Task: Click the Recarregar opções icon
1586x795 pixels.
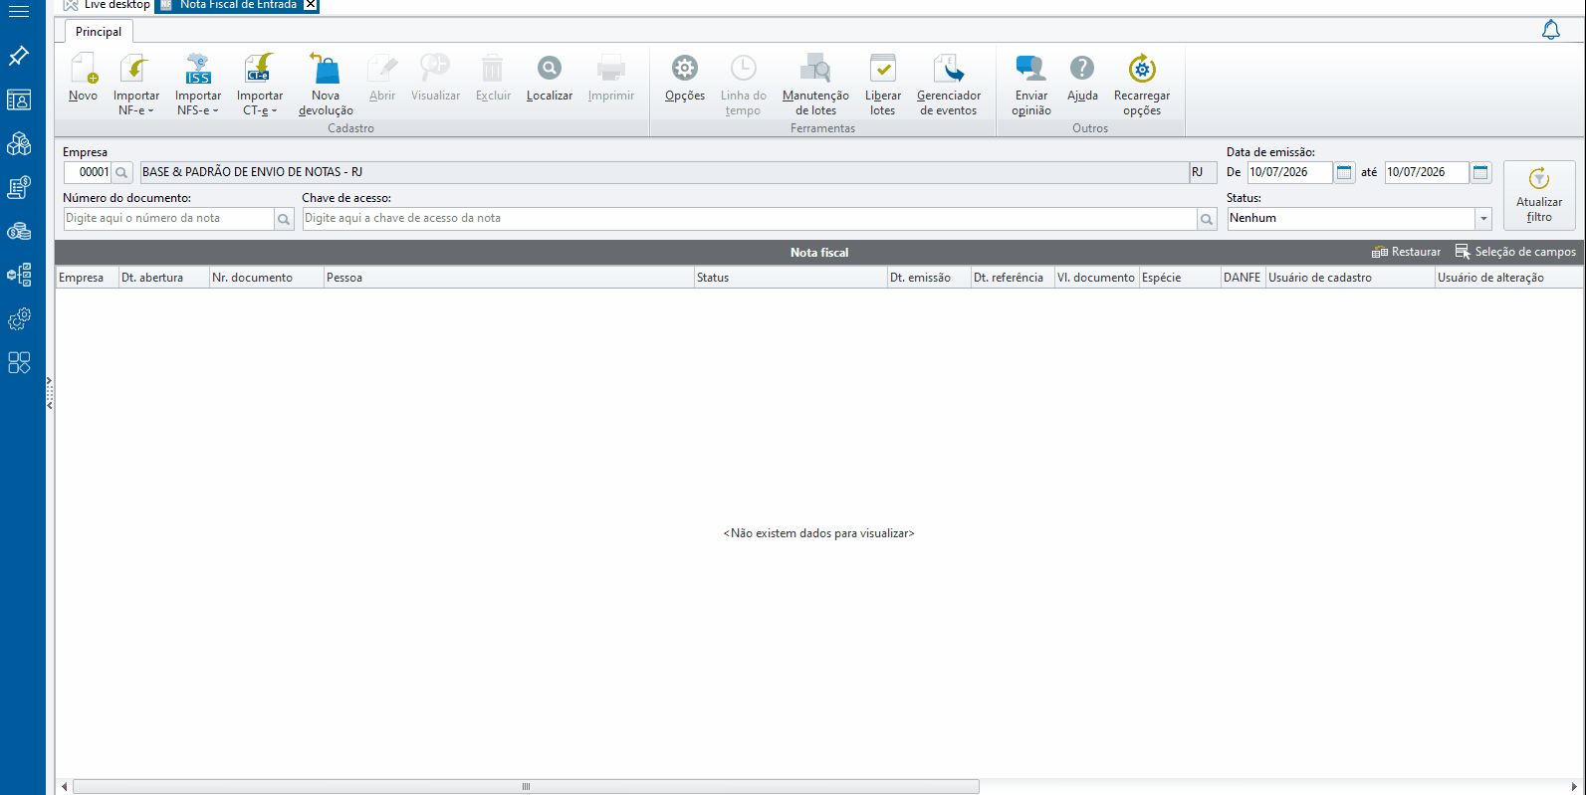Action: pos(1142,69)
